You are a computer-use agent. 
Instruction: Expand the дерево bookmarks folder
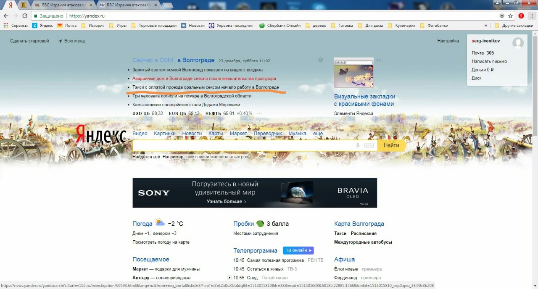(x=316, y=26)
